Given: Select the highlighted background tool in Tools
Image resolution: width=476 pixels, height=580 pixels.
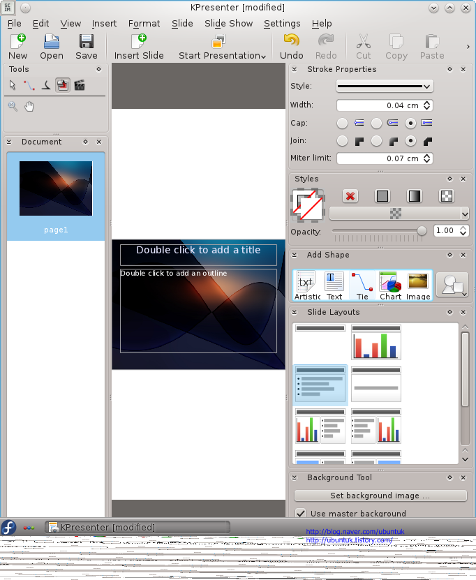Looking at the screenshot, I should [x=63, y=85].
